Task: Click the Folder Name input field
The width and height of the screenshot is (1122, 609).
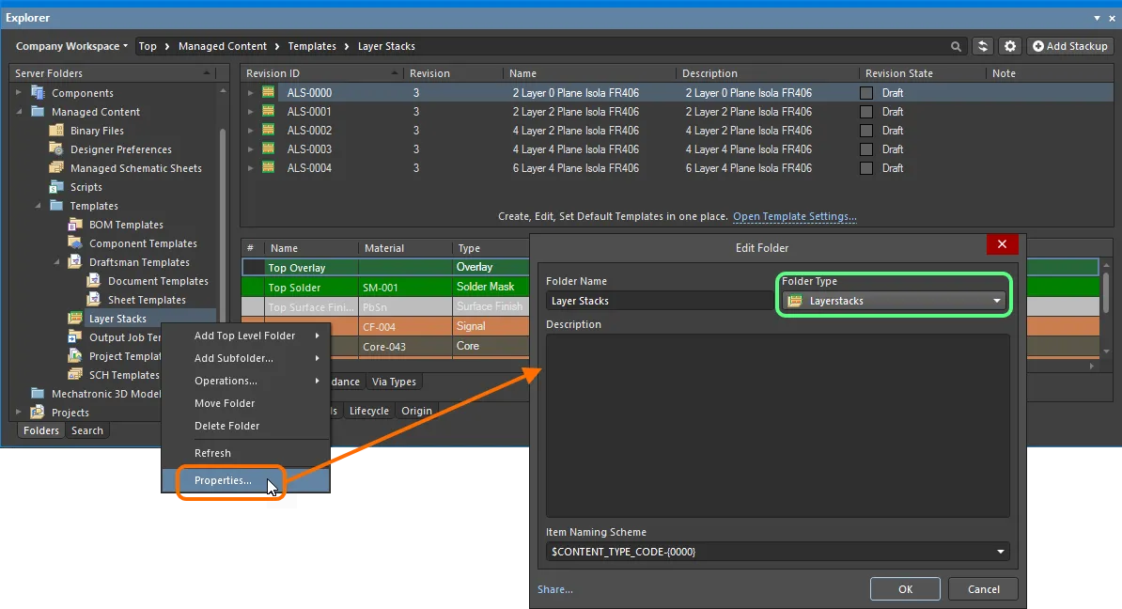Action: tap(659, 301)
